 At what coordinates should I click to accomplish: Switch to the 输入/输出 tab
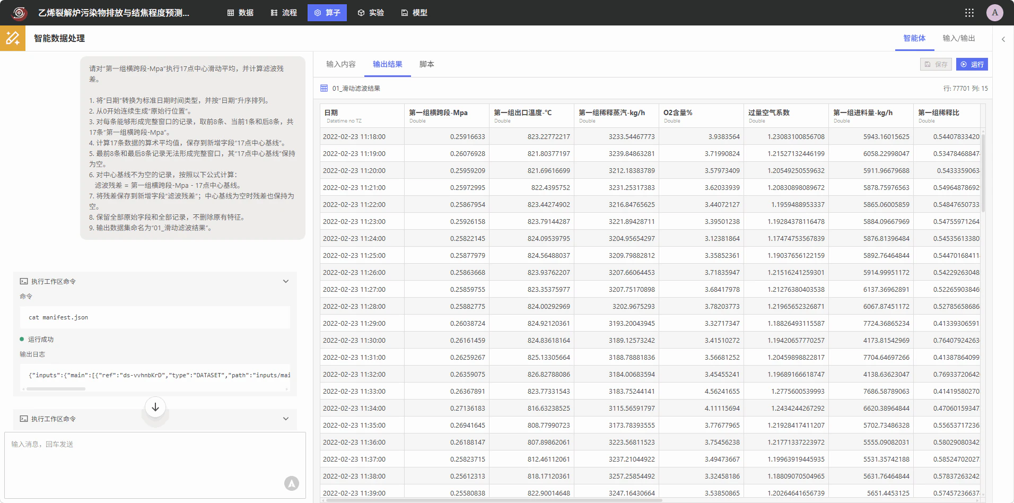tap(959, 38)
